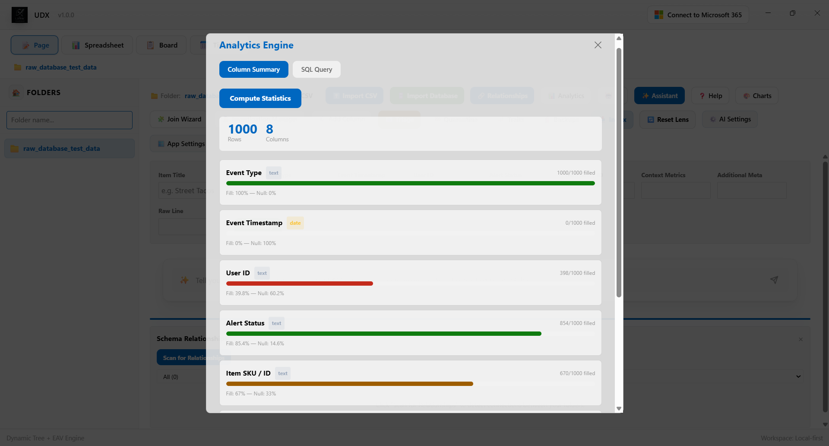829x446 pixels.
Task: Click the FOLDERS home icon
Action: (16, 92)
